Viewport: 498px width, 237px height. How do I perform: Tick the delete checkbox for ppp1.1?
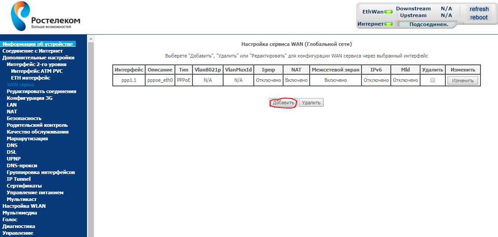pyautogui.click(x=433, y=80)
